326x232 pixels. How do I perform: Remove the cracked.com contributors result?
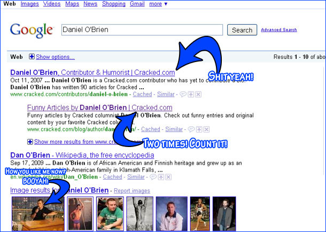coord(198,95)
